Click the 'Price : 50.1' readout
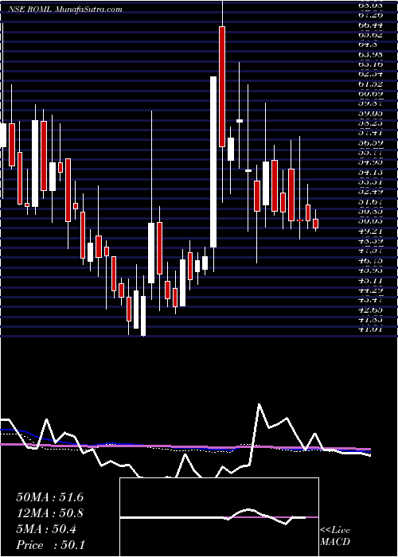The width and height of the screenshot is (398, 557). tap(49, 545)
